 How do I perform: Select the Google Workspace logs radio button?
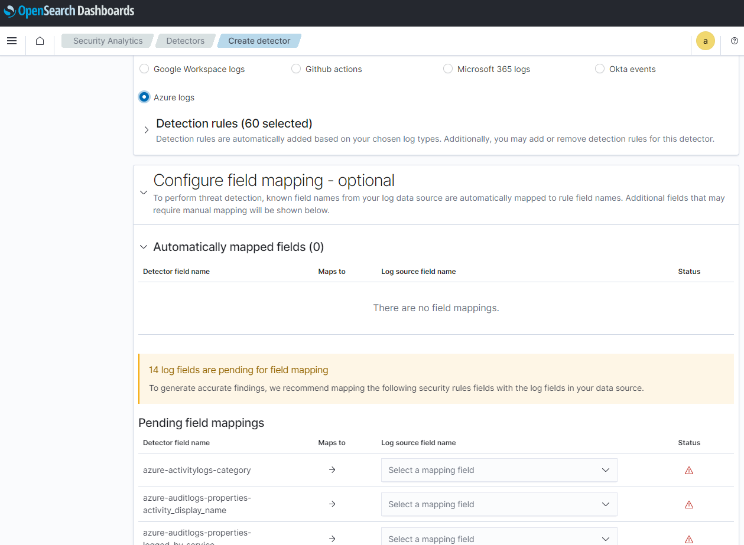pos(144,68)
